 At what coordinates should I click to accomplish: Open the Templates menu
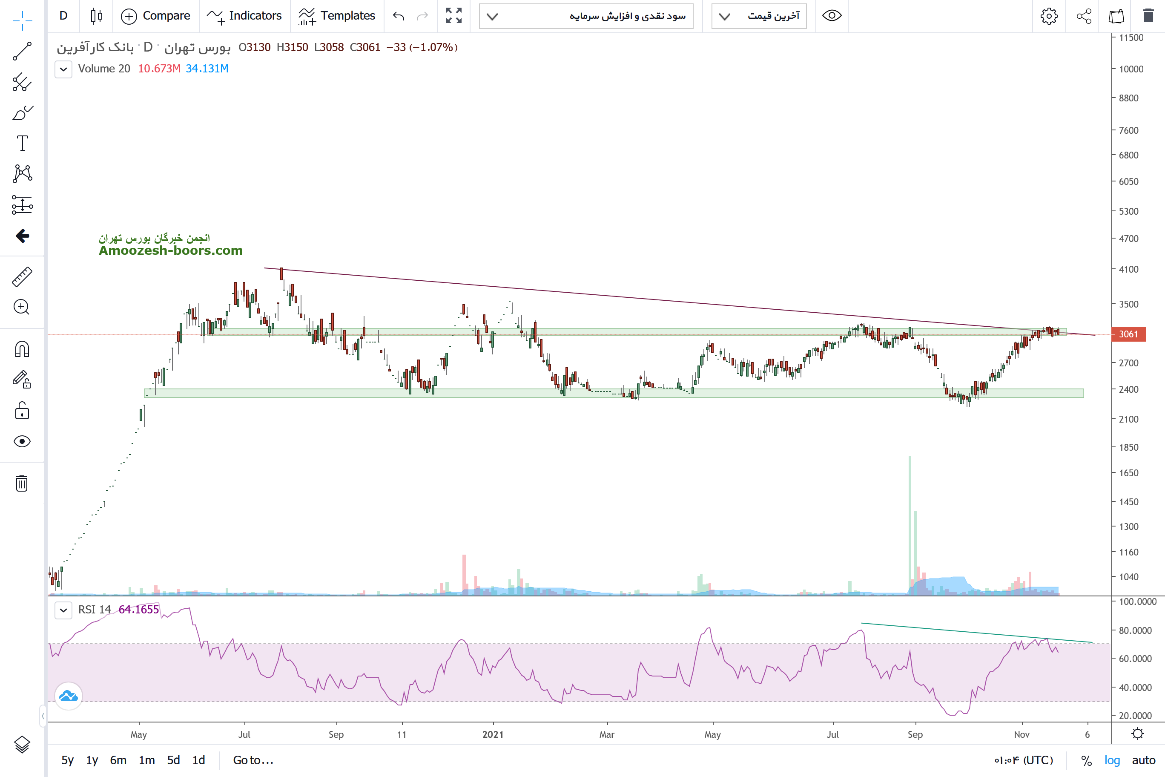point(337,16)
